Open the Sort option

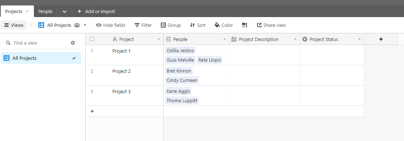point(198,25)
